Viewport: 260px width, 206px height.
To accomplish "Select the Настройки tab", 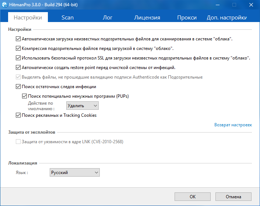I will (x=28, y=18).
